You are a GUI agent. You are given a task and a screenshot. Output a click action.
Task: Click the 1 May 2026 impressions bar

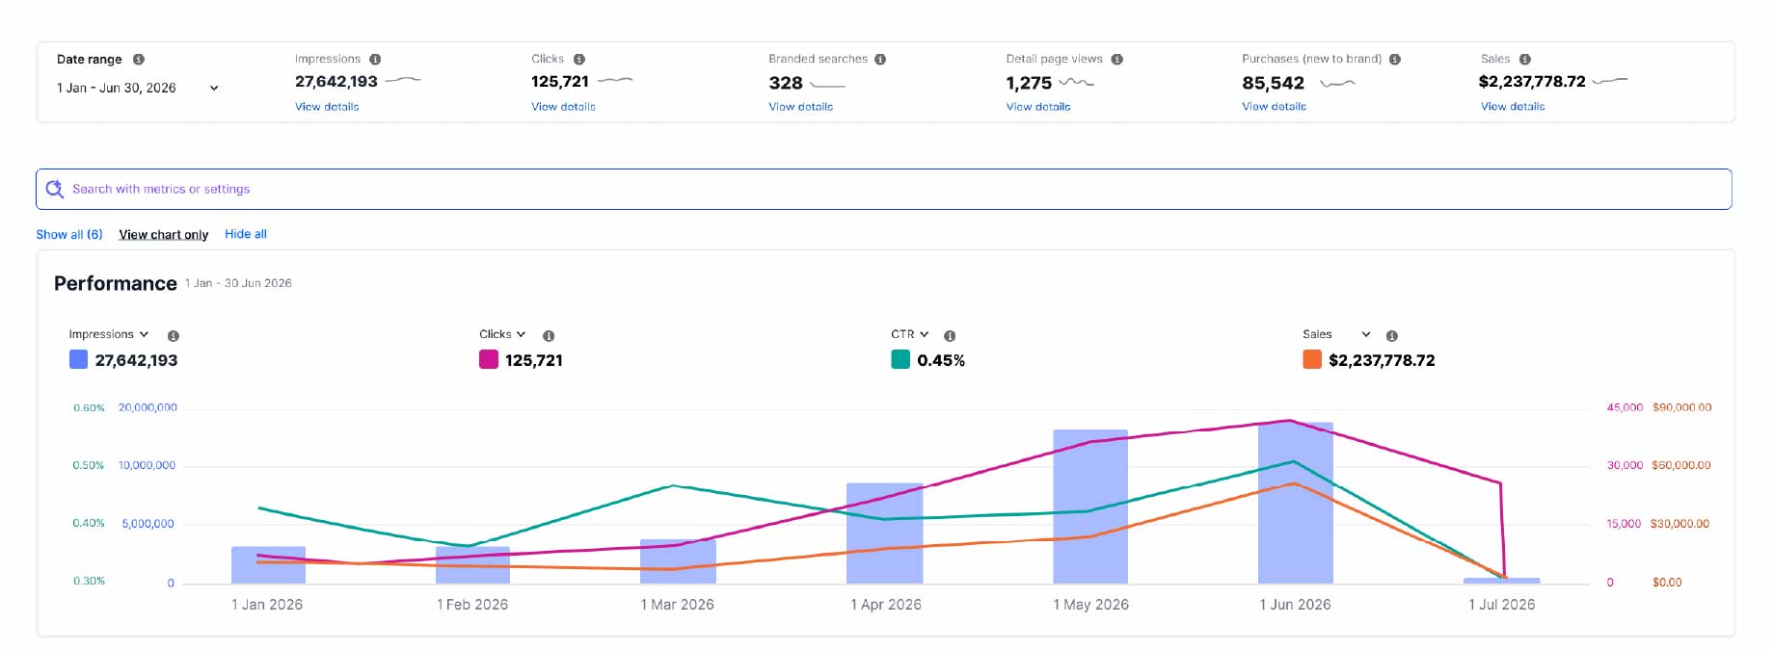(1090, 507)
